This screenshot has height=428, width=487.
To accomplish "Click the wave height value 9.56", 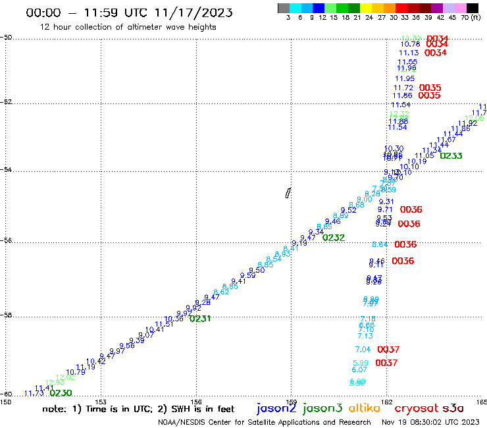I will pyautogui.click(x=127, y=346).
